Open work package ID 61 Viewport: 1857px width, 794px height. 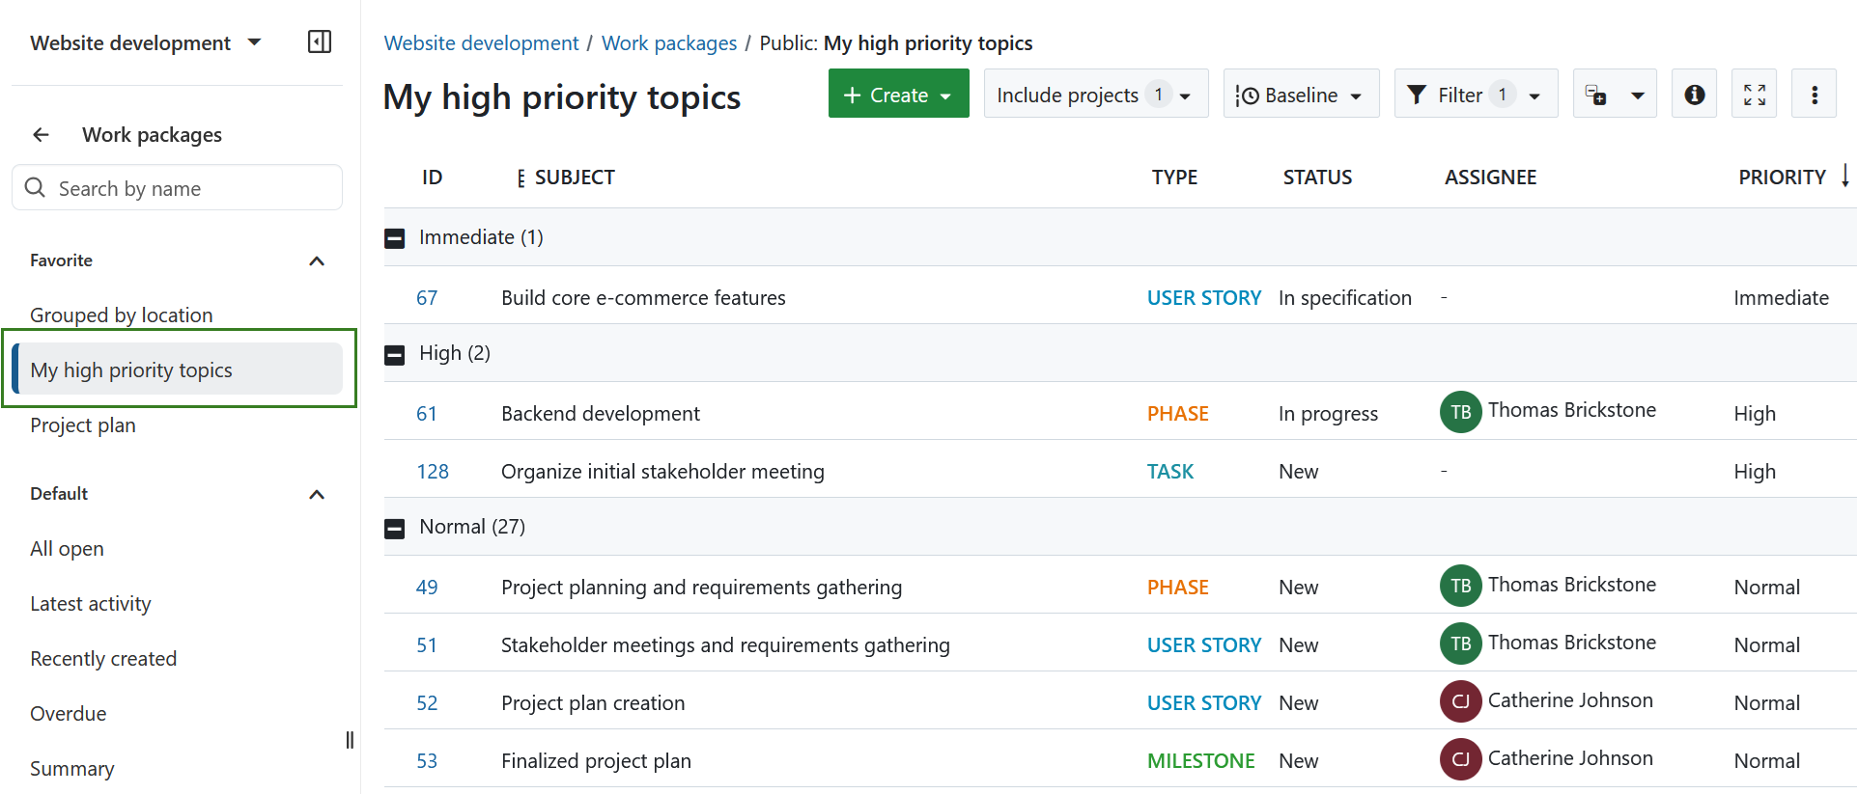coord(427,413)
